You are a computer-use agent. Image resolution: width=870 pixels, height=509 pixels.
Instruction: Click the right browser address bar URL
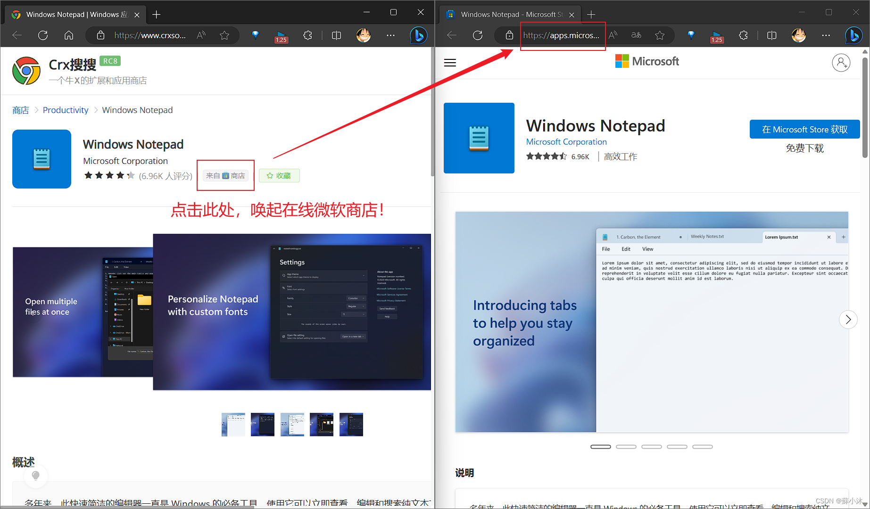pyautogui.click(x=561, y=35)
